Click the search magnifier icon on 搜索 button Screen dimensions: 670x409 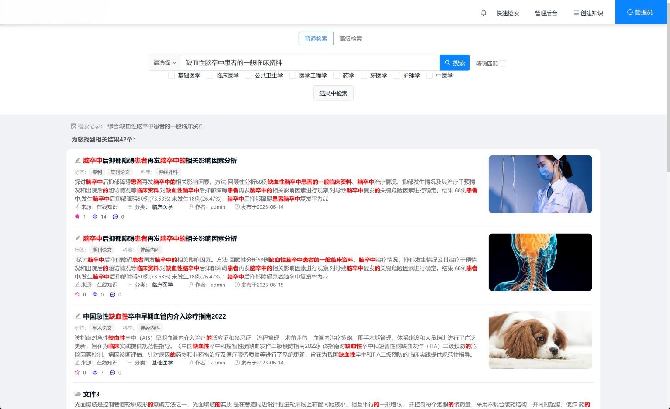(x=447, y=62)
